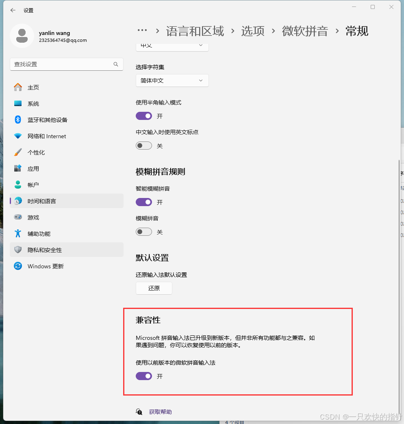Click the Apps icon in the sidebar

[x=18, y=168]
